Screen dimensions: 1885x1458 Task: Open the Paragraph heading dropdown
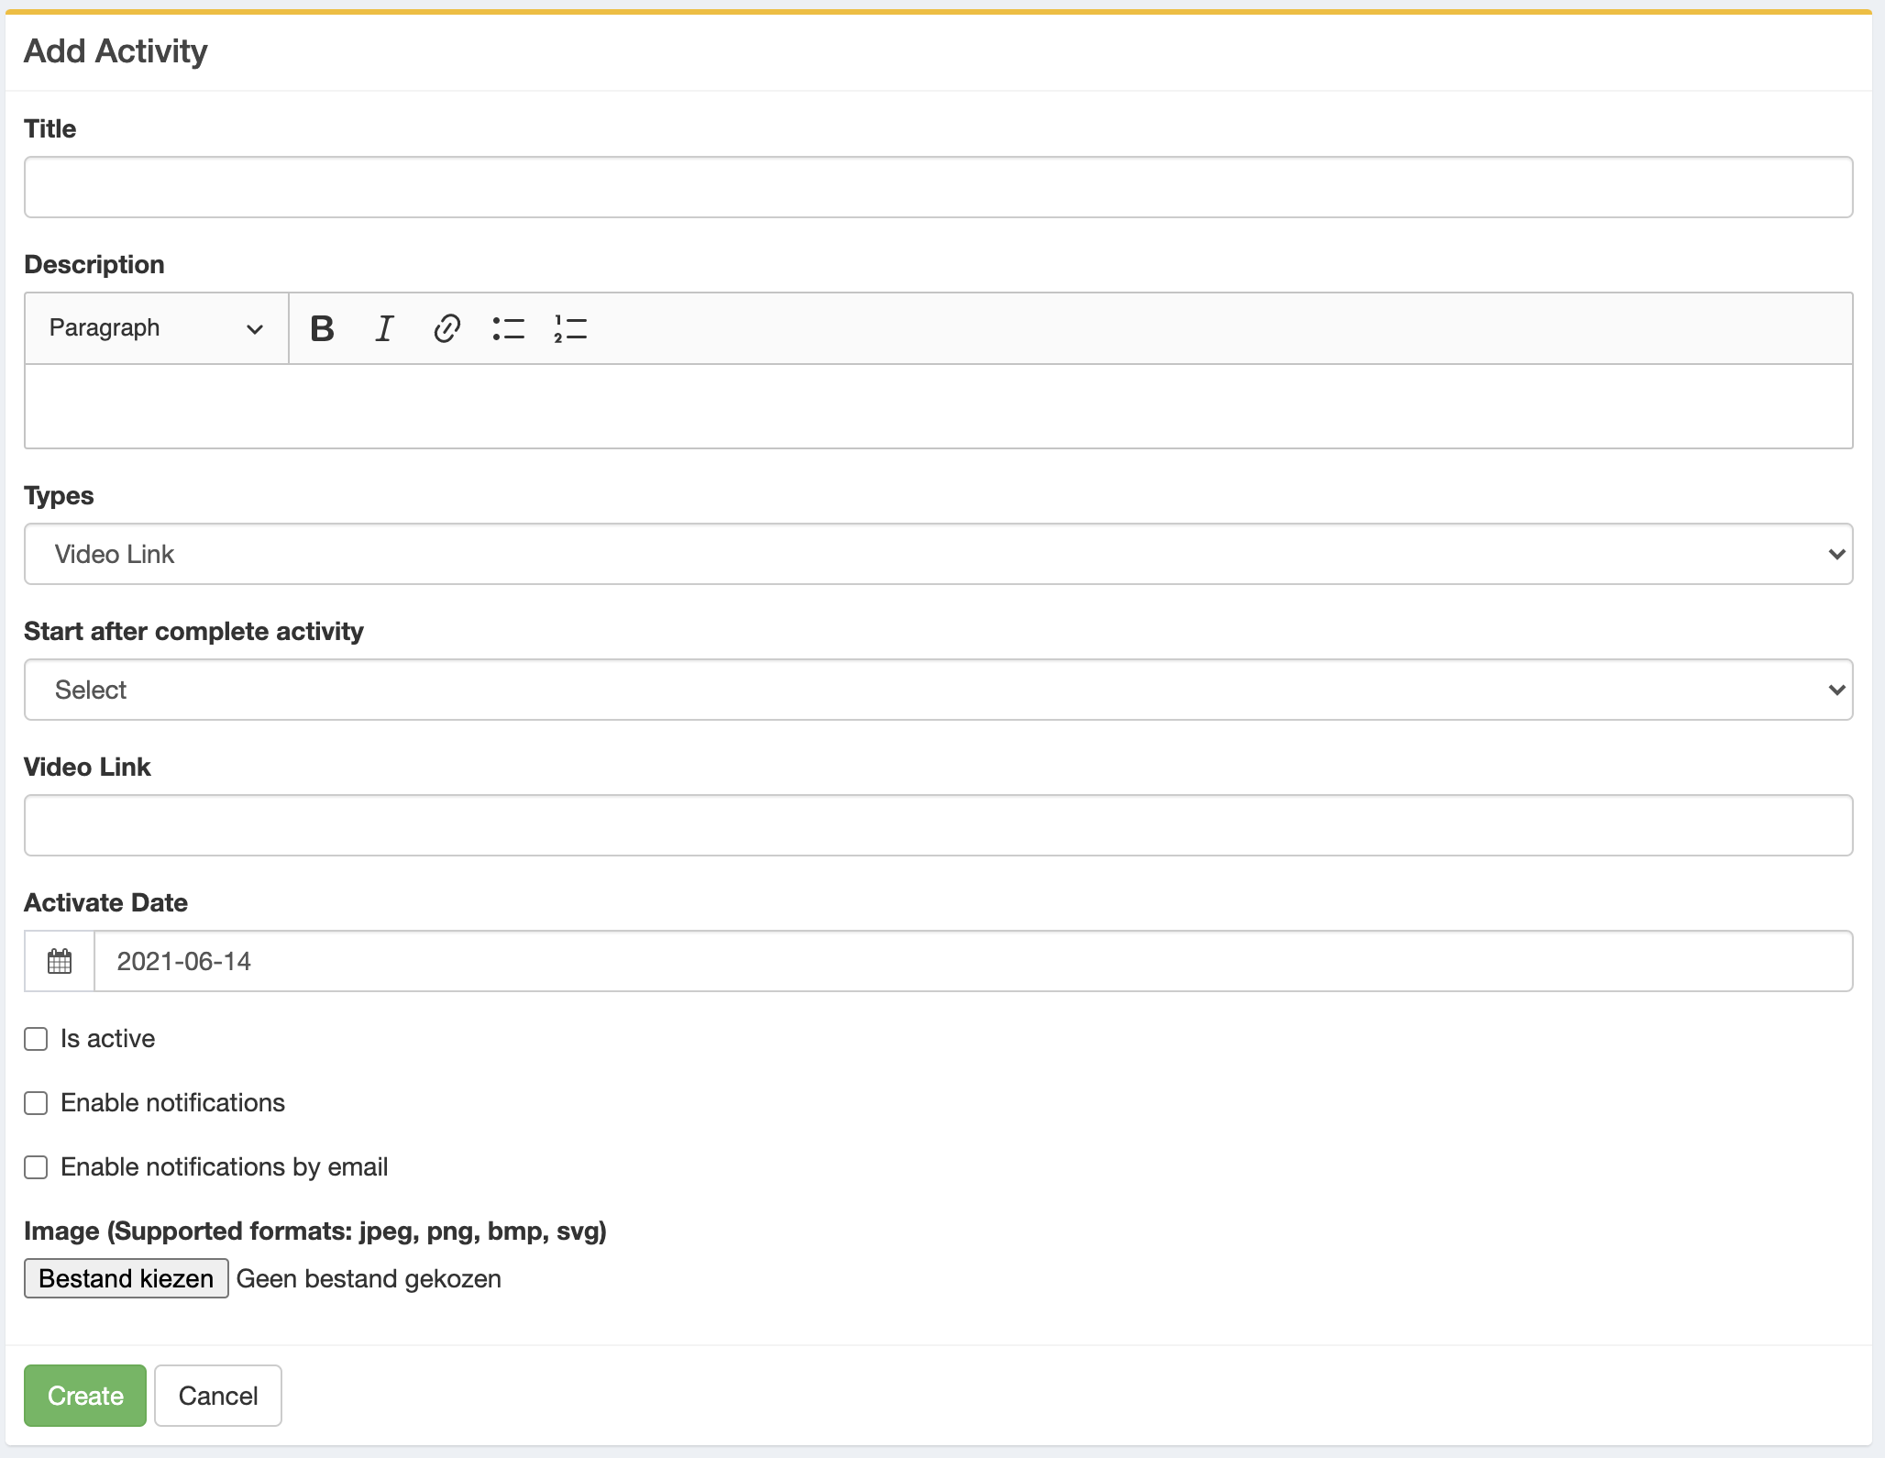157,328
